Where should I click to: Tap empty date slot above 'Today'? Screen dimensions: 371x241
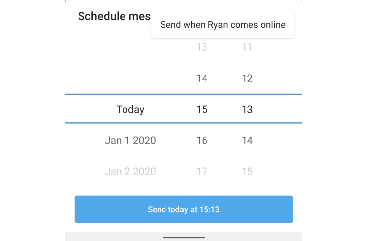130,78
